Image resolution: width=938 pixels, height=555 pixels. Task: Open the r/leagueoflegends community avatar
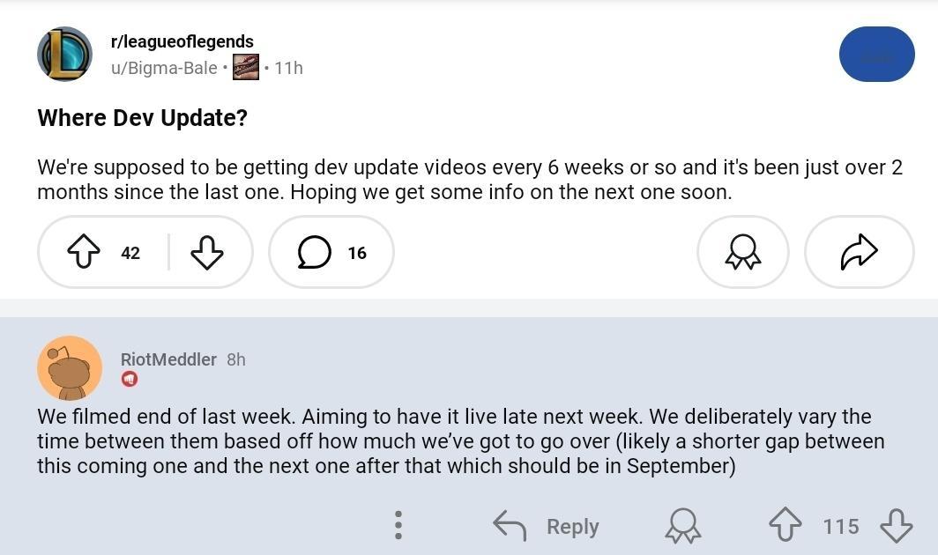point(64,54)
